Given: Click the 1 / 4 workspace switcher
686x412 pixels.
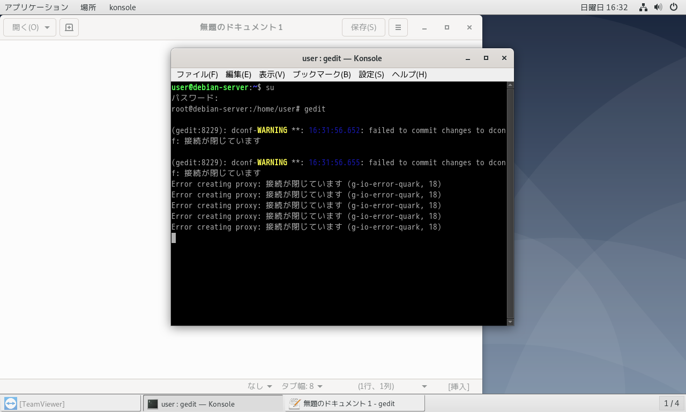Looking at the screenshot, I should (671, 403).
